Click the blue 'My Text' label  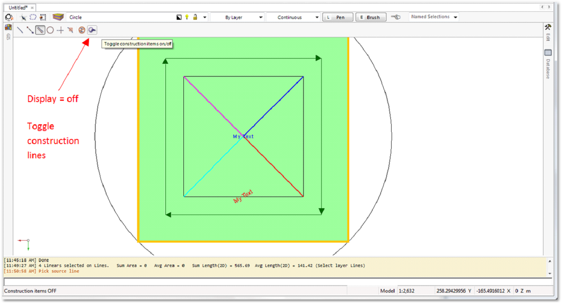coord(243,136)
